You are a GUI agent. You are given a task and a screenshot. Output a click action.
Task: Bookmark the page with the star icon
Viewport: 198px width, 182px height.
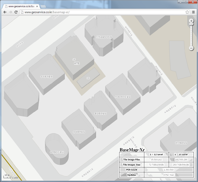point(187,12)
